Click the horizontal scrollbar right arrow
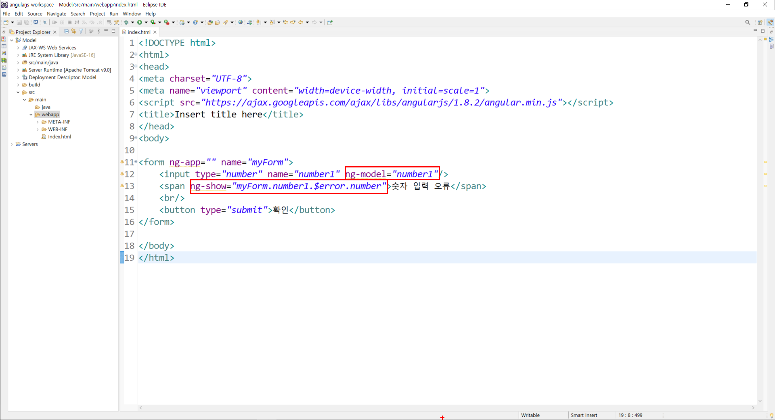Image resolution: width=775 pixels, height=420 pixels. [x=753, y=407]
